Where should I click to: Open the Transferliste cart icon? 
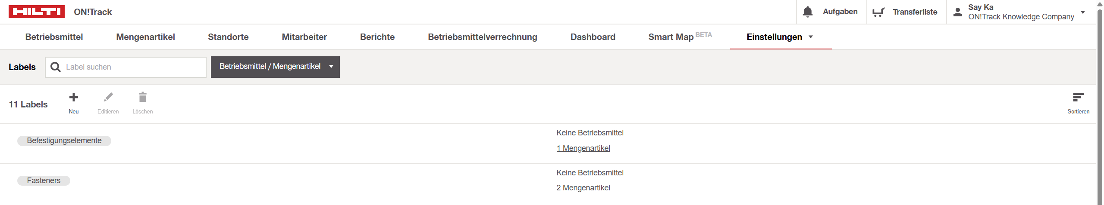[x=878, y=12]
